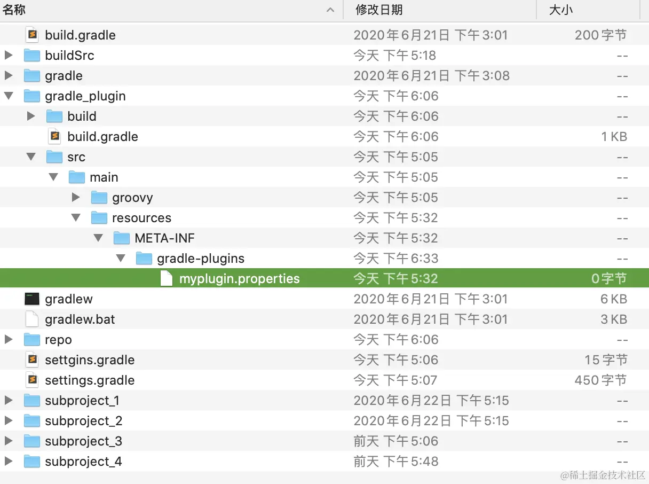The width and height of the screenshot is (649, 484).
Task: Collapse the resources folder
Action: 76,217
